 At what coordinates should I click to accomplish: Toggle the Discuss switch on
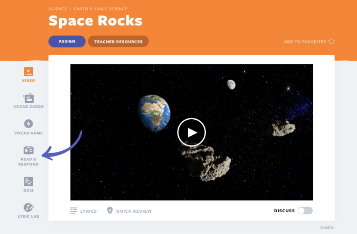(x=305, y=211)
